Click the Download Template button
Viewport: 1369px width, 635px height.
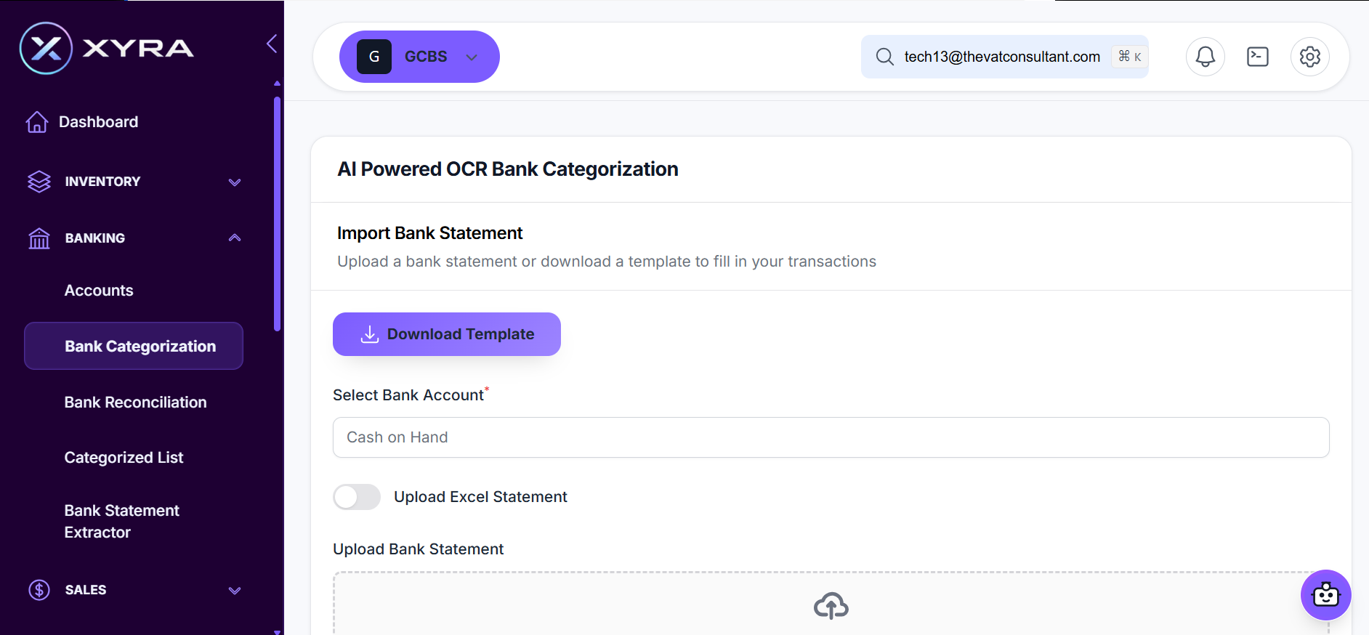click(x=446, y=334)
